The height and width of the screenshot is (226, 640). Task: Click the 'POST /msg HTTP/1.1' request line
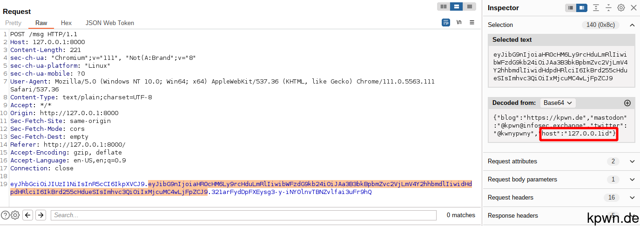(x=44, y=34)
